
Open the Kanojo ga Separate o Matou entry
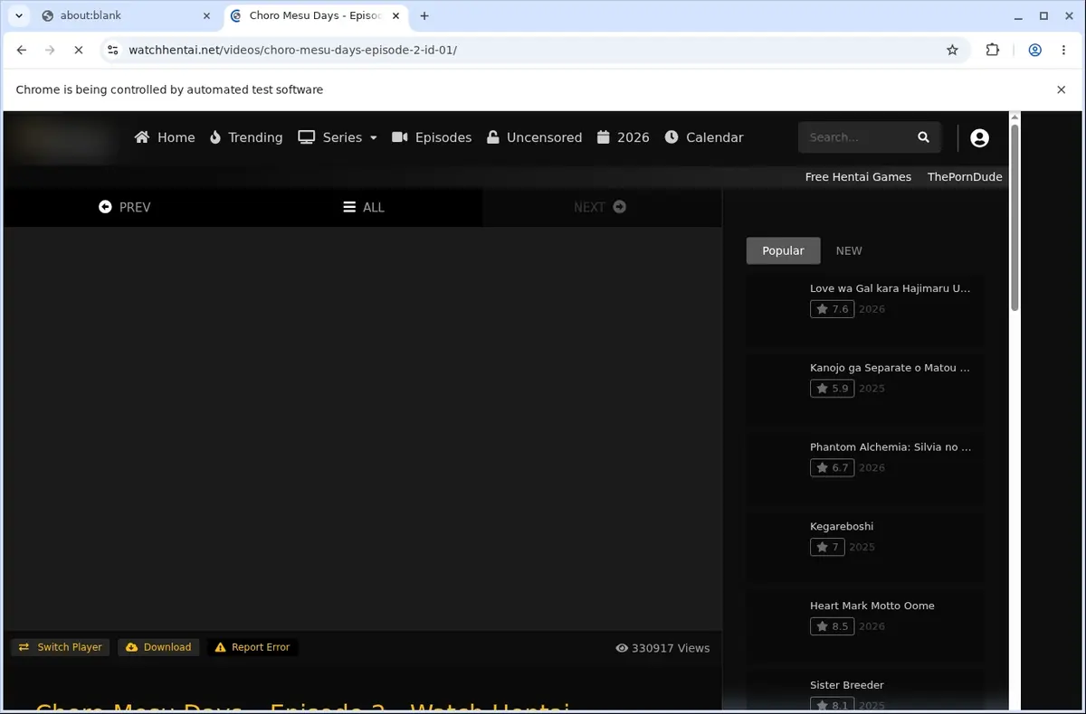pos(890,368)
